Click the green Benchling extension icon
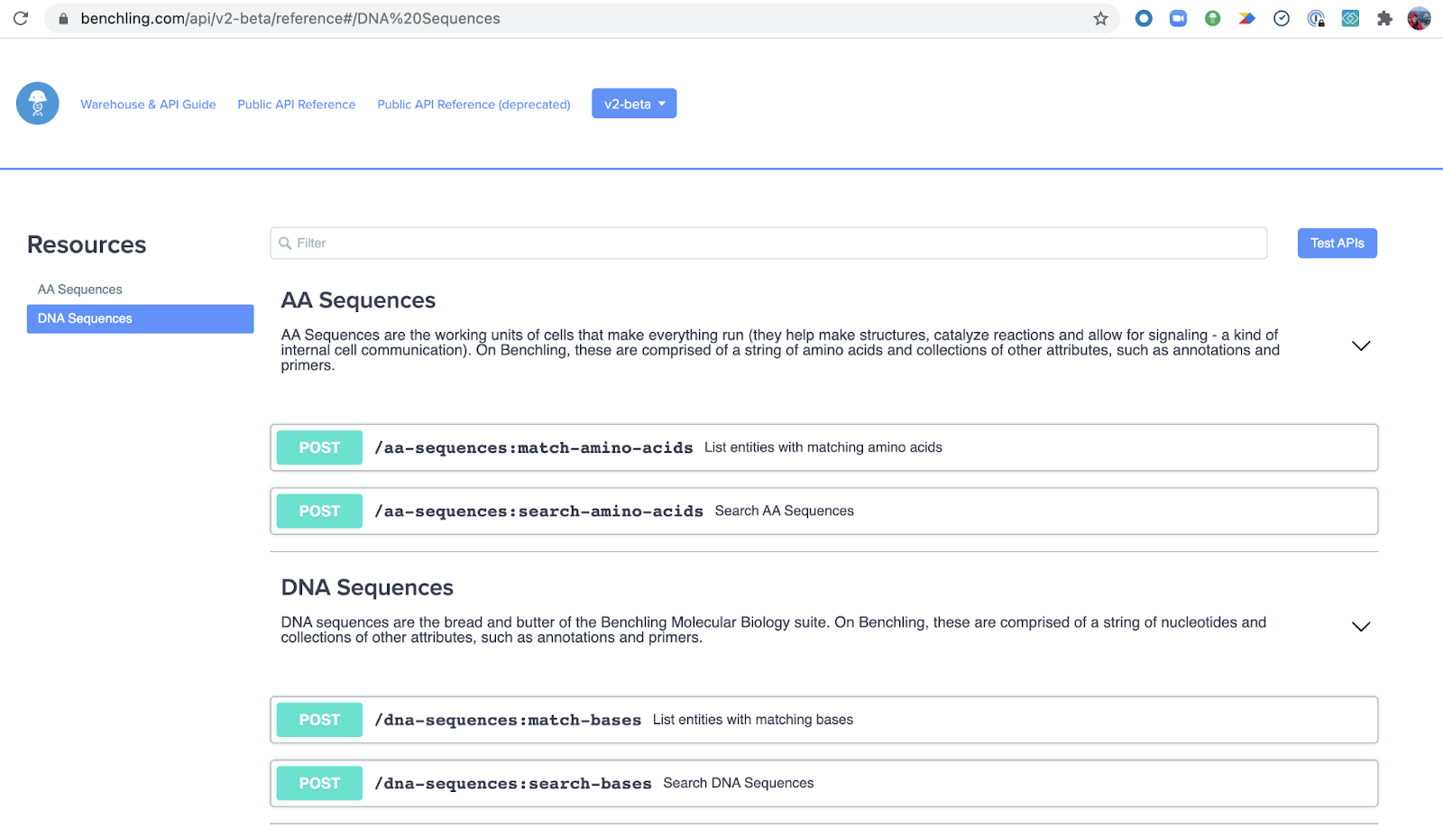This screenshot has width=1443, height=837. point(1212,19)
